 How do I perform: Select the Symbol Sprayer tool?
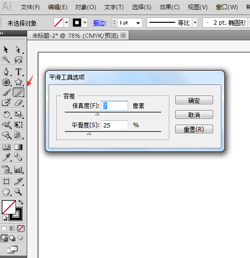coord(6,169)
